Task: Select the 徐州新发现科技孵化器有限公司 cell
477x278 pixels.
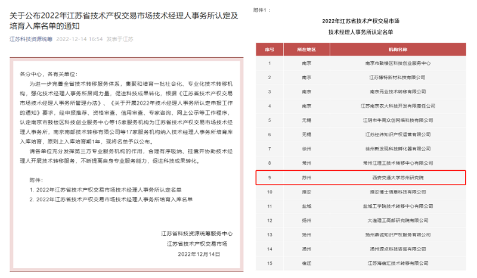Action: 398,149
